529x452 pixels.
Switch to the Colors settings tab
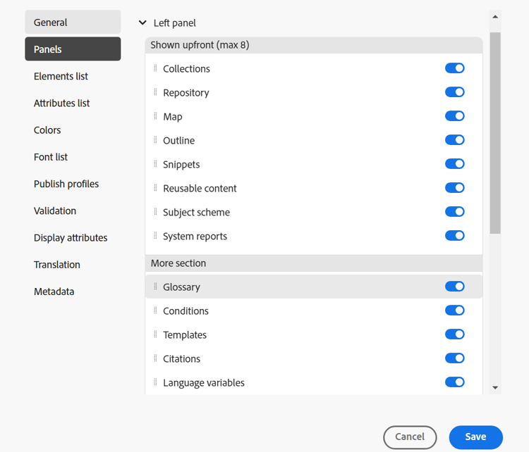coord(47,130)
